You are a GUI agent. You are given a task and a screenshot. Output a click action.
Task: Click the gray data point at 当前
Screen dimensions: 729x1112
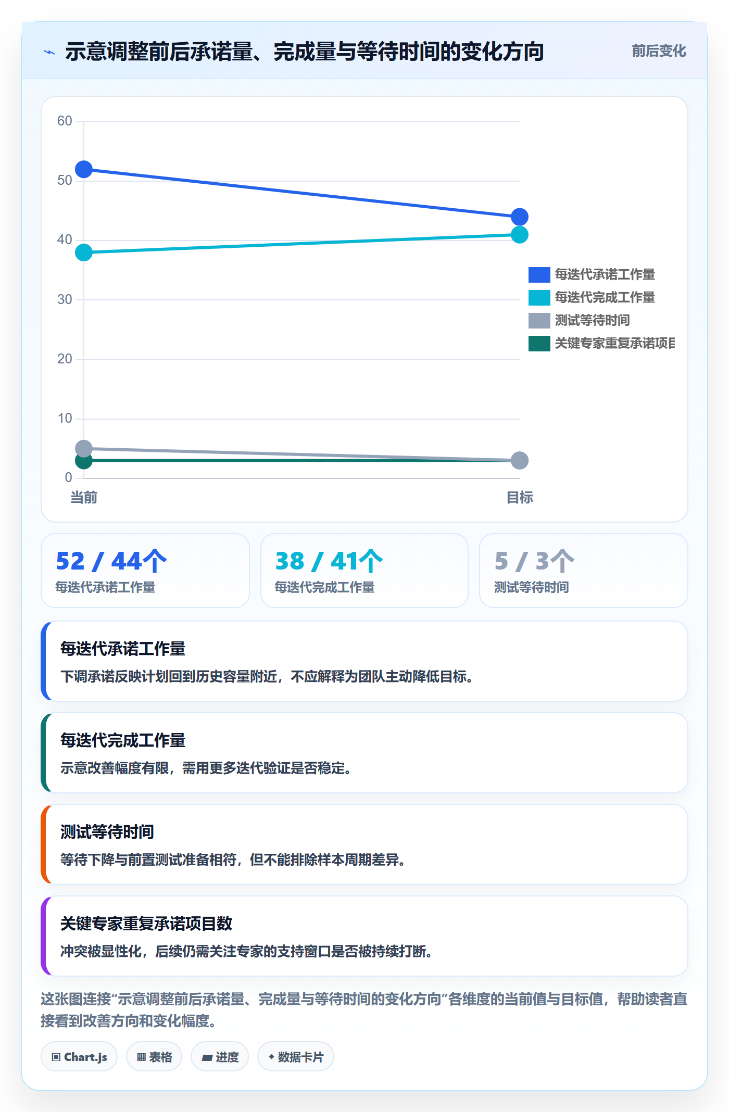(84, 448)
